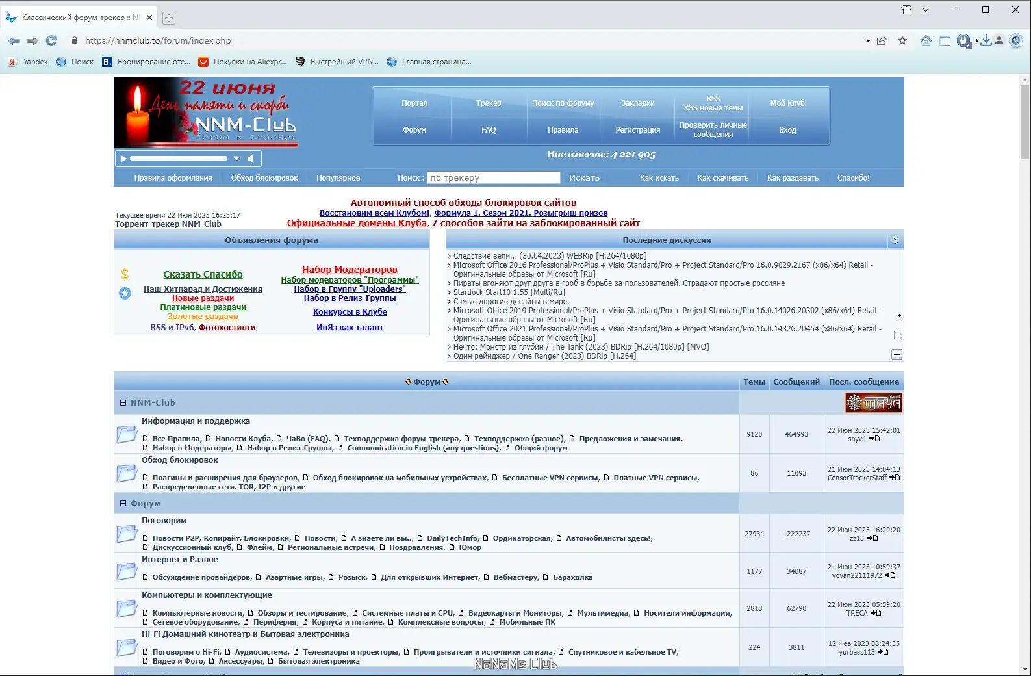The height and width of the screenshot is (676, 1031).
Task: Open the Компьютеры и комплектующие folder icon
Action: pos(127,608)
